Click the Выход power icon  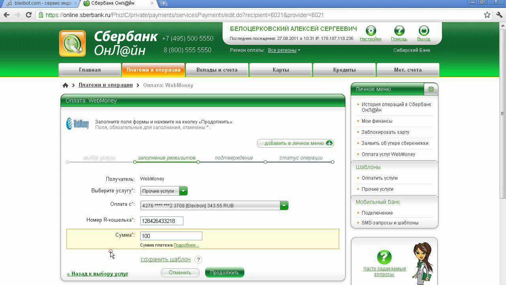point(423,30)
